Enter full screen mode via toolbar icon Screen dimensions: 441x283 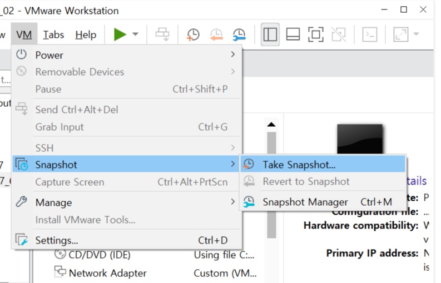point(315,34)
